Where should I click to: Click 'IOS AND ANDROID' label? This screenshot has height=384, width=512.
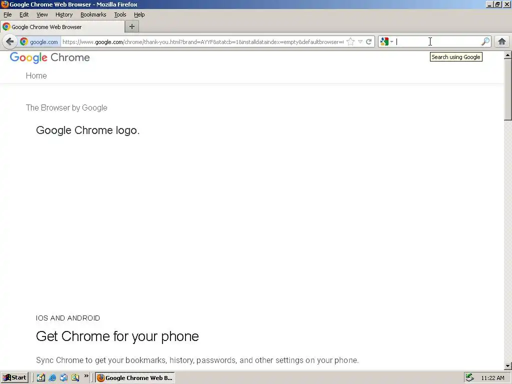pos(68,318)
